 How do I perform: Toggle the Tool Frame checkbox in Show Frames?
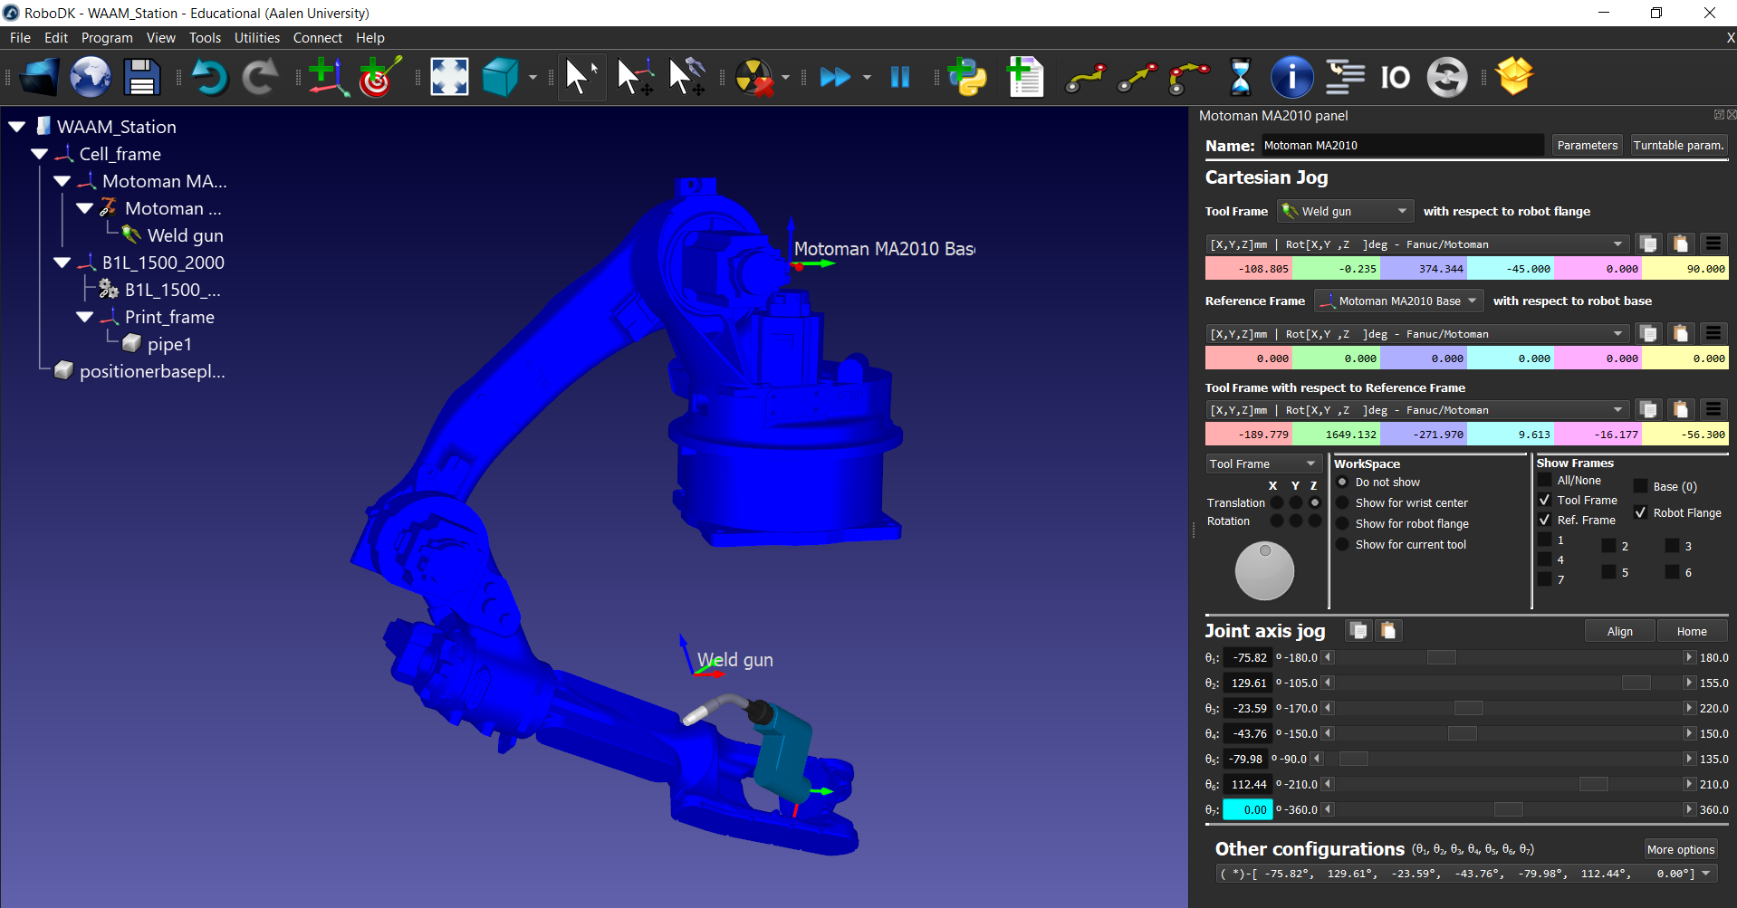pyautogui.click(x=1545, y=500)
